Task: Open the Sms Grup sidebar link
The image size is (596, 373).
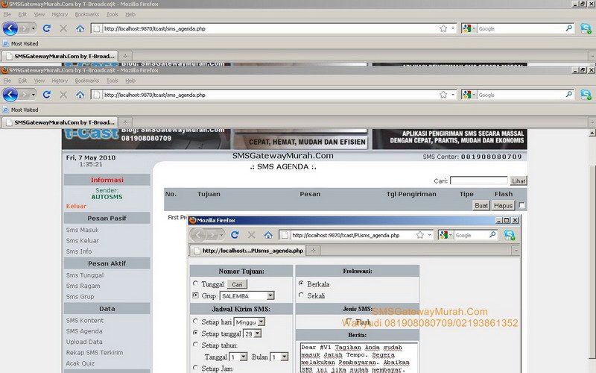Action: click(80, 296)
